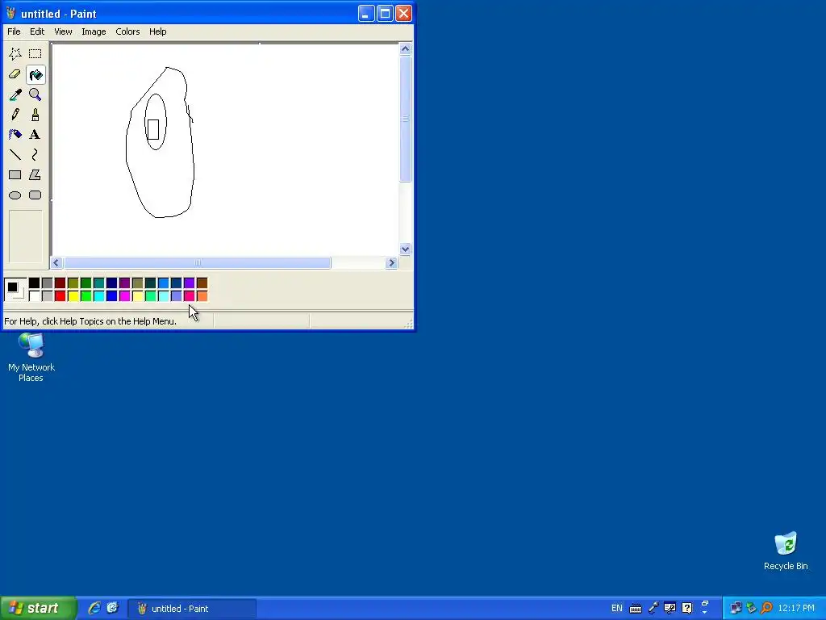Activate the Pick Color eyedropper tool
The width and height of the screenshot is (826, 620).
pos(15,94)
